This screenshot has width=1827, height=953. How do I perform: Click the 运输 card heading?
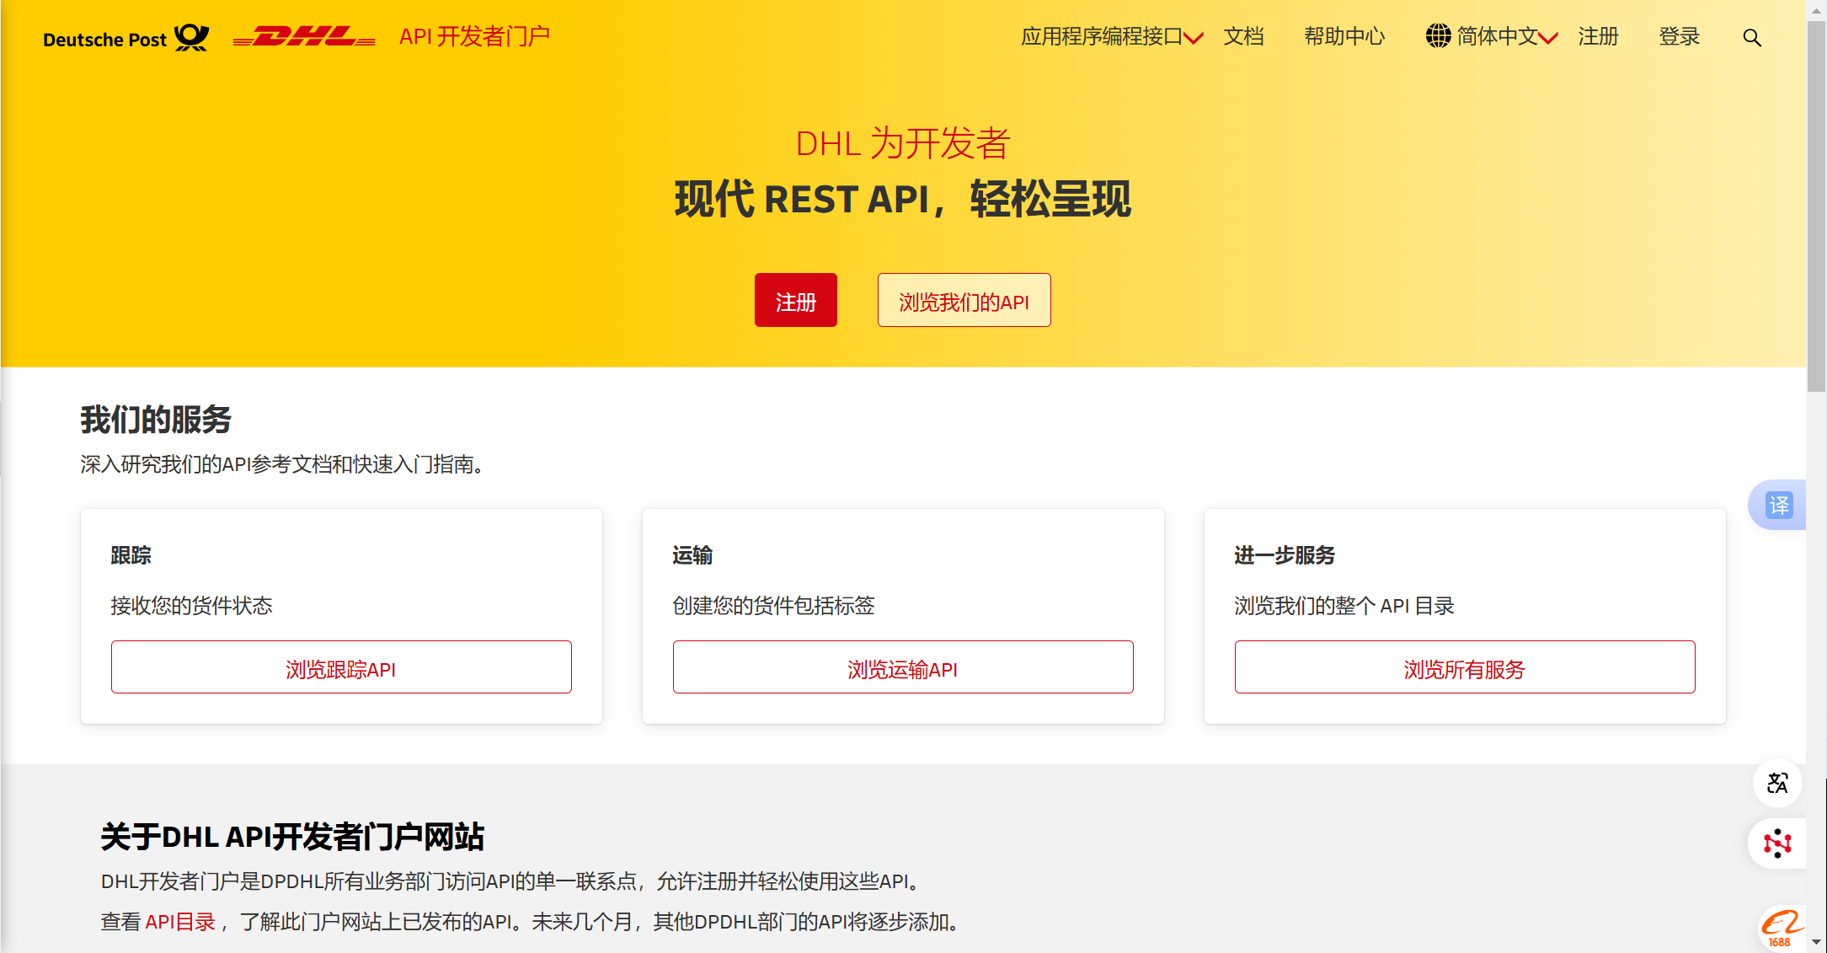(692, 555)
